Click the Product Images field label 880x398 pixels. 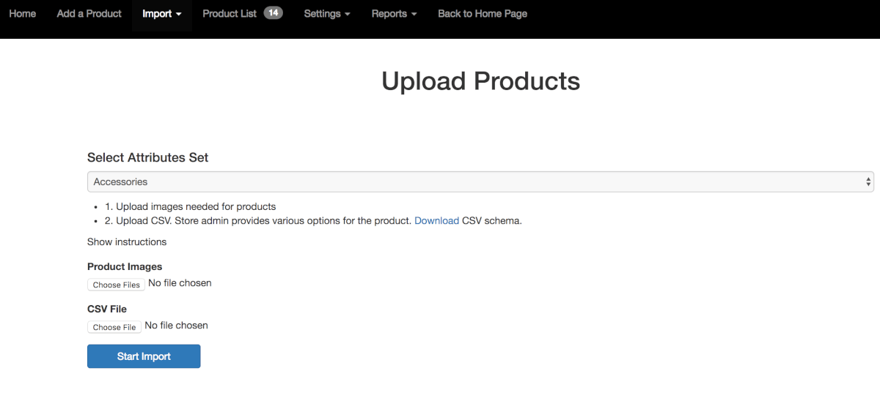(x=125, y=267)
